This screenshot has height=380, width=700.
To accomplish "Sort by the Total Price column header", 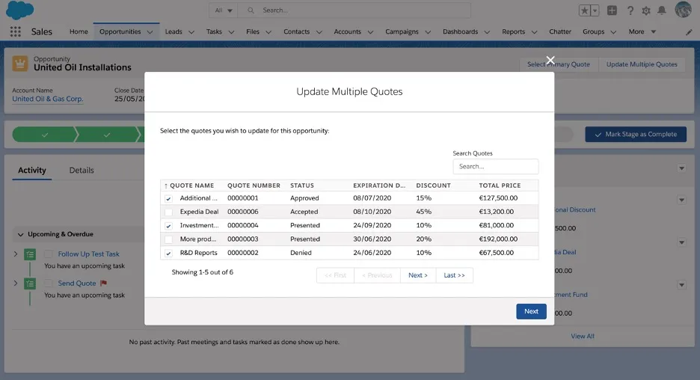I will (500, 186).
